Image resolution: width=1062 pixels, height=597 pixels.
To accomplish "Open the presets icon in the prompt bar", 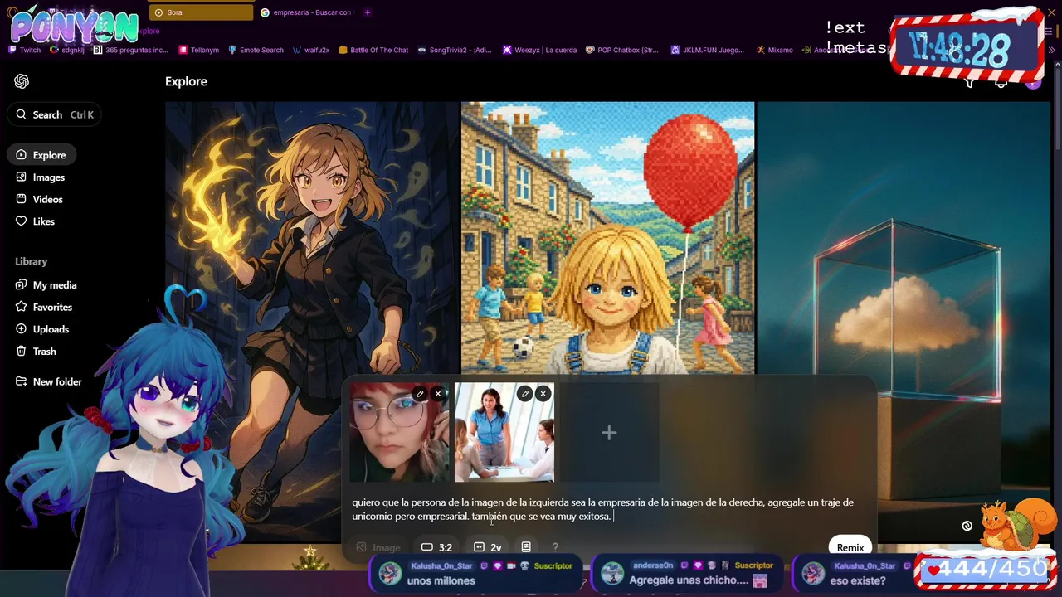I will click(526, 547).
